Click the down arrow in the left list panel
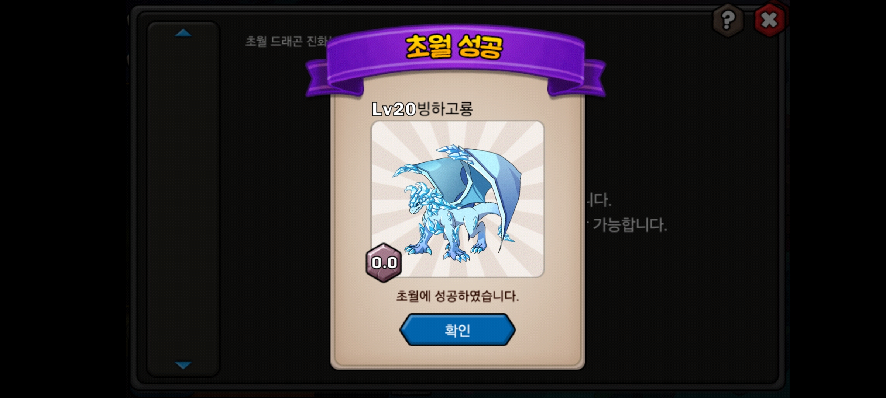This screenshot has width=886, height=398. (183, 365)
